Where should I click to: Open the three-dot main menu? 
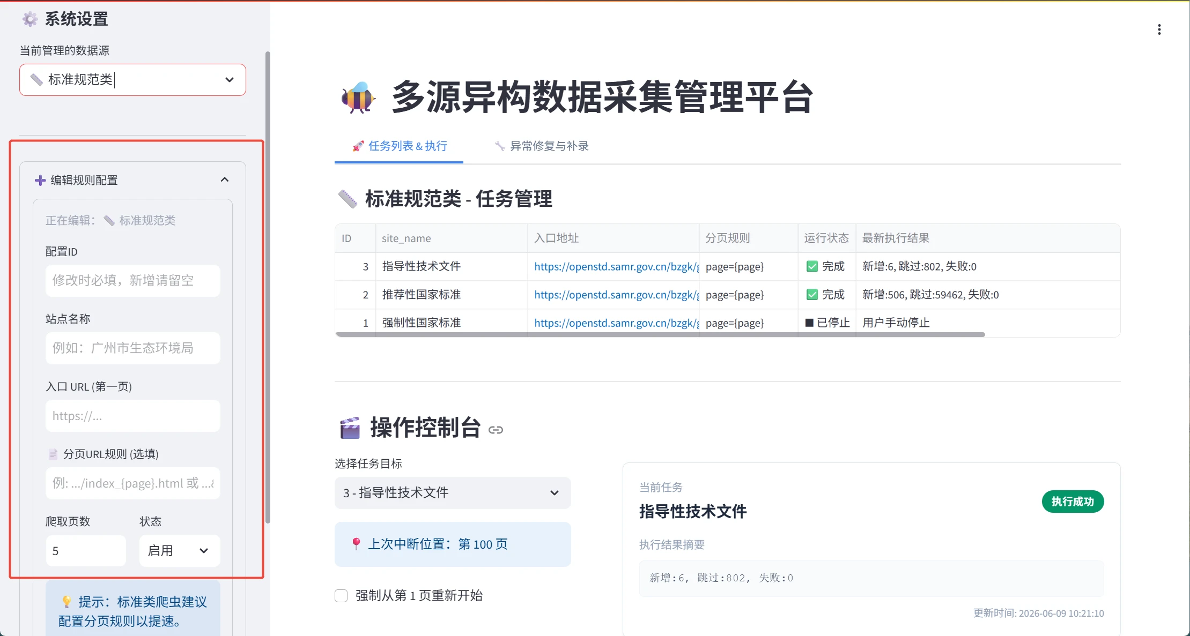pyautogui.click(x=1159, y=29)
